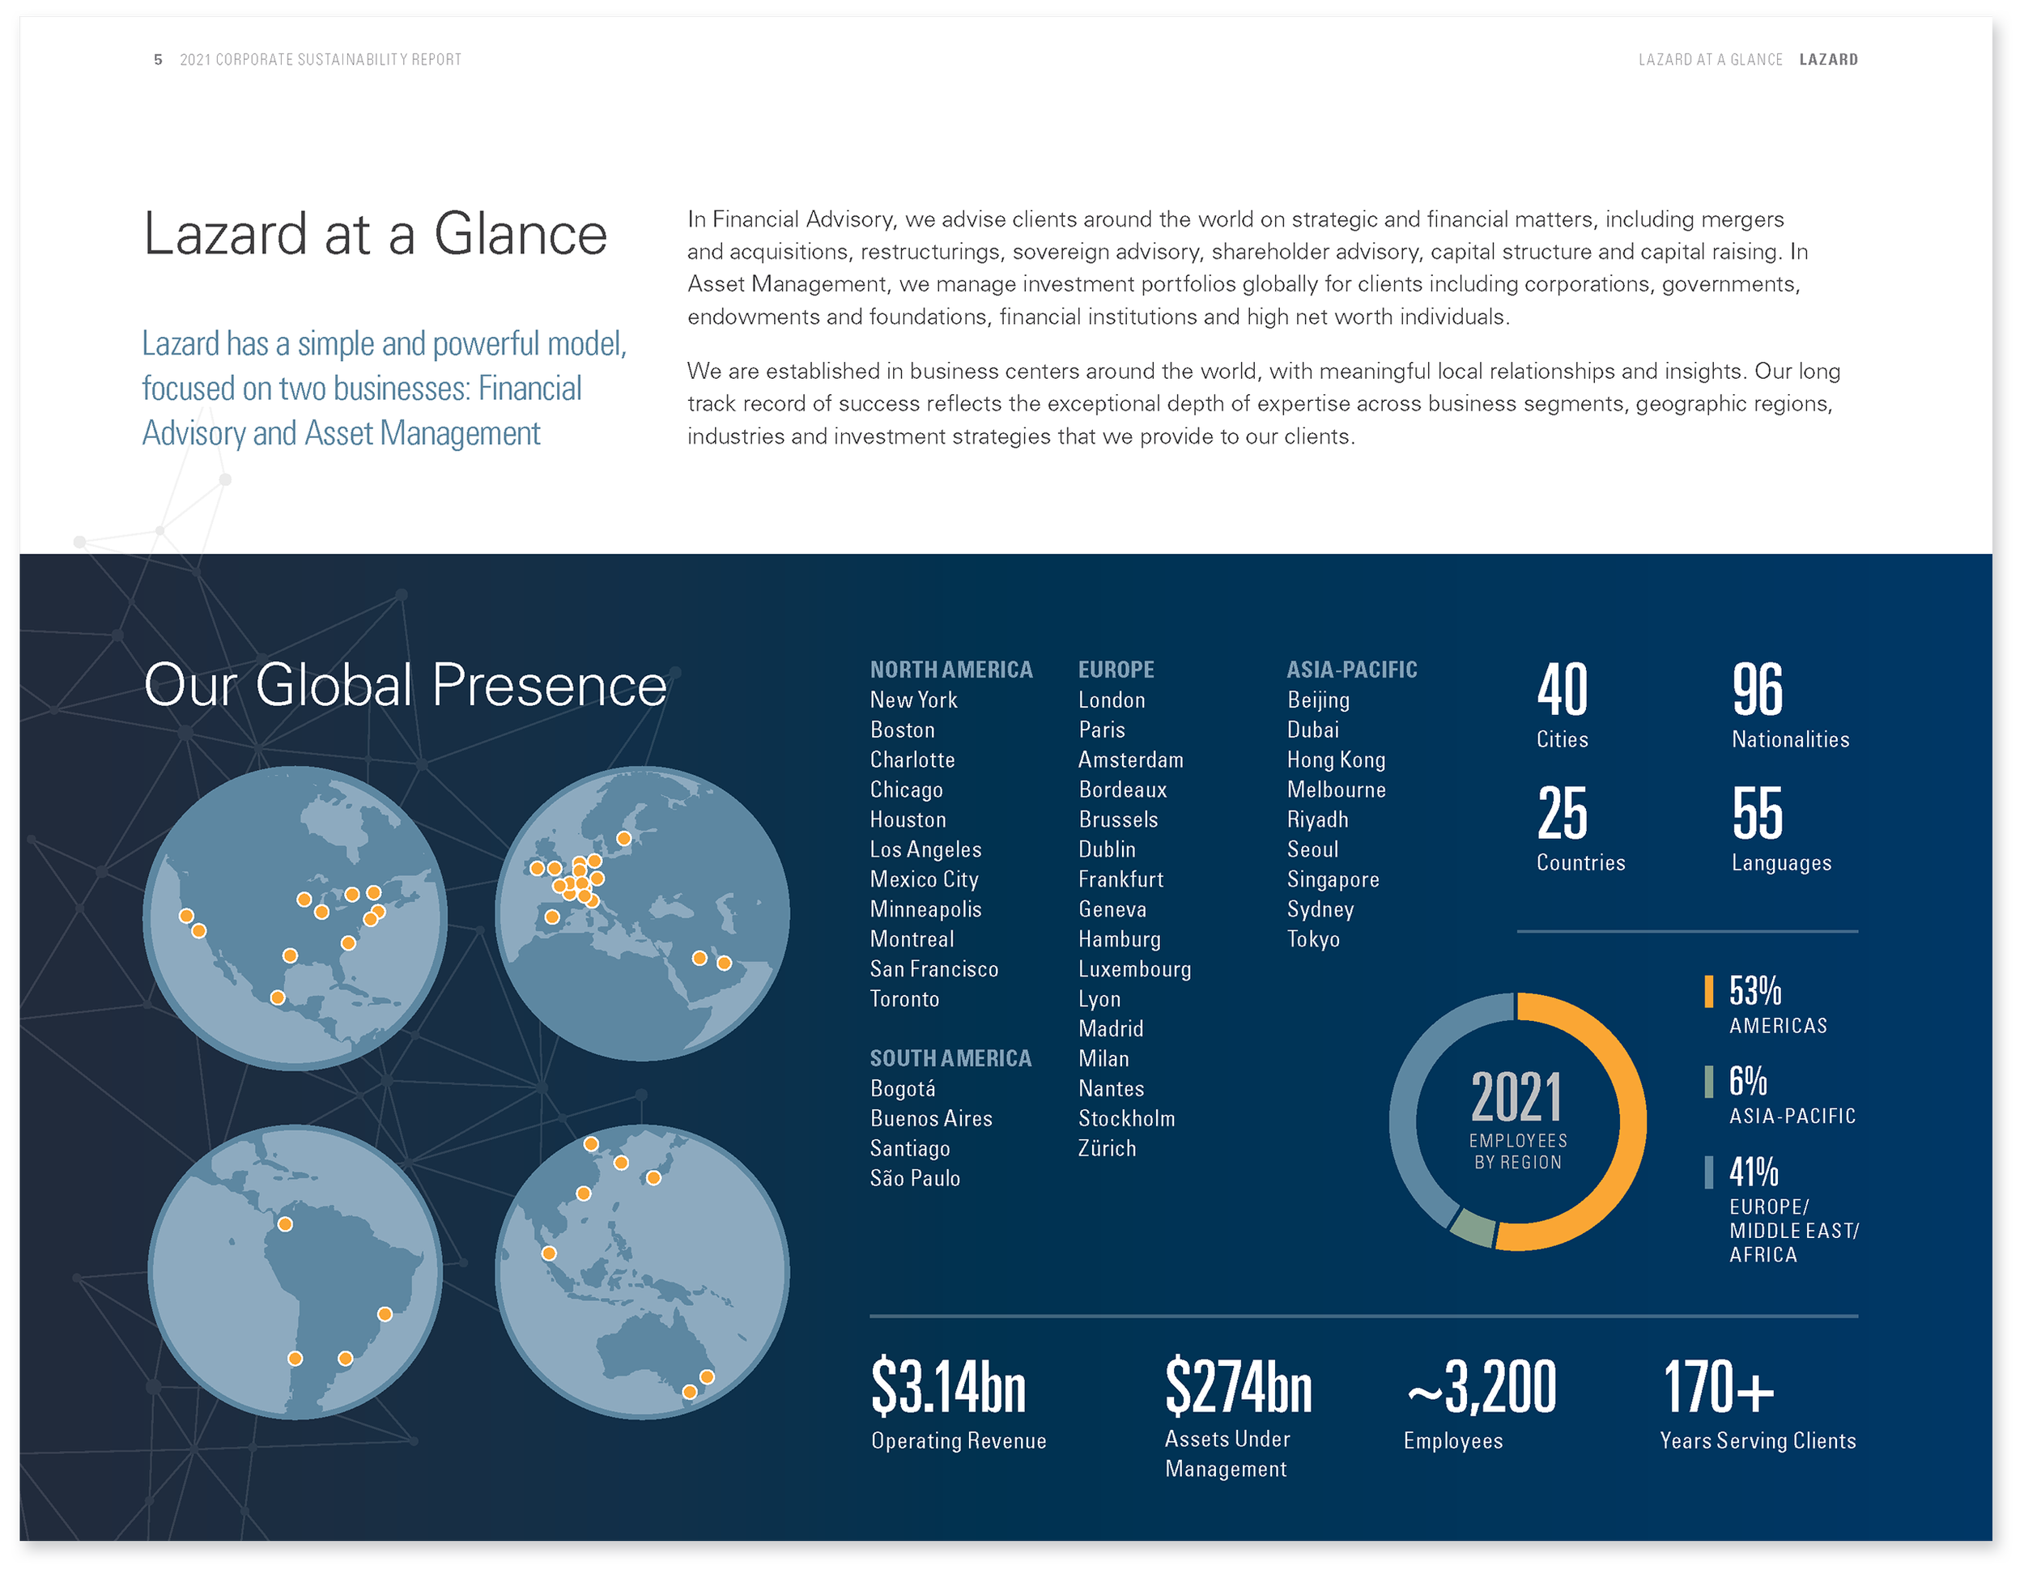Select 'Hong Kong' in Asia-Pacific list
Image resolution: width=2024 pixels, height=1574 pixels.
[x=1335, y=759]
